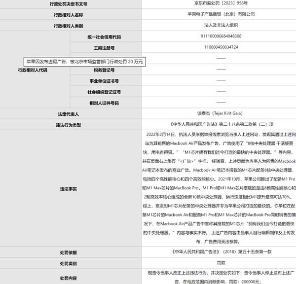Select the label 相对人证件号码
This screenshot has height=284, width=296.
(x=104, y=103)
